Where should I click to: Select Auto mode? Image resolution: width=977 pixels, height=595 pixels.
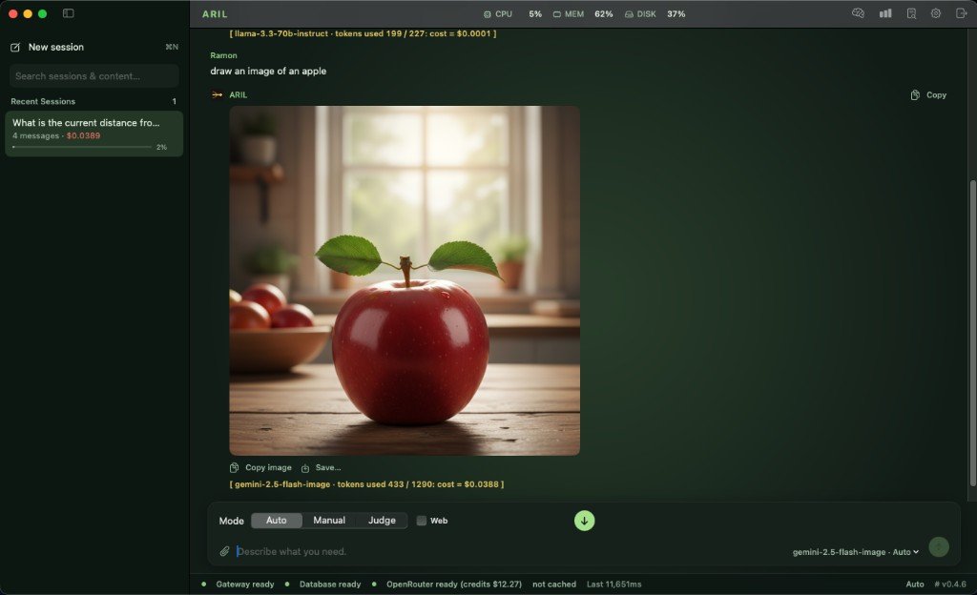tap(277, 521)
